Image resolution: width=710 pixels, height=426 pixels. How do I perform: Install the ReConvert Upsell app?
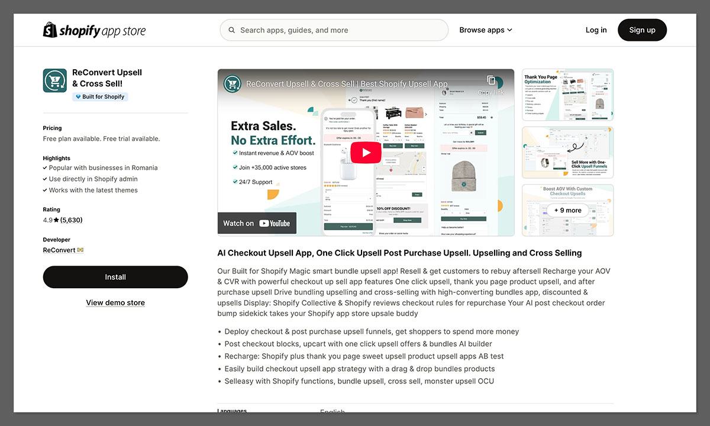tap(115, 276)
